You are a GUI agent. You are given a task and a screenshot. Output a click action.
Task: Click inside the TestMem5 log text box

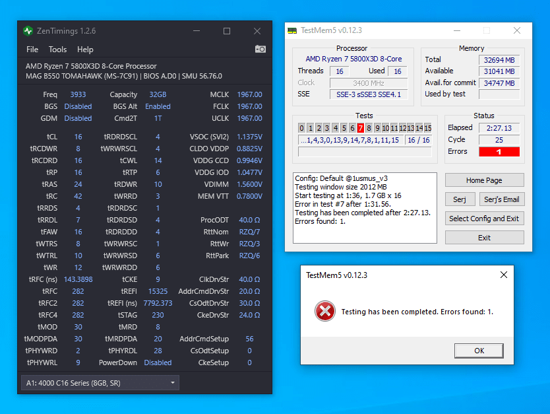pyautogui.click(x=365, y=208)
